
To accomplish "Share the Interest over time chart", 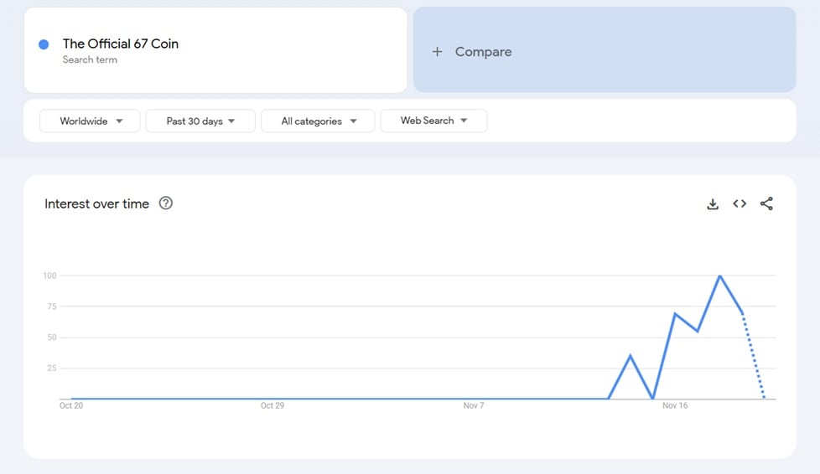I will coord(766,204).
